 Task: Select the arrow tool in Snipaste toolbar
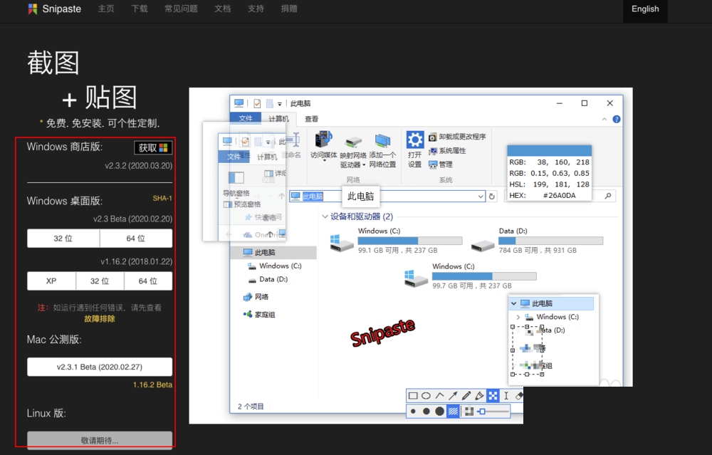[x=453, y=395]
